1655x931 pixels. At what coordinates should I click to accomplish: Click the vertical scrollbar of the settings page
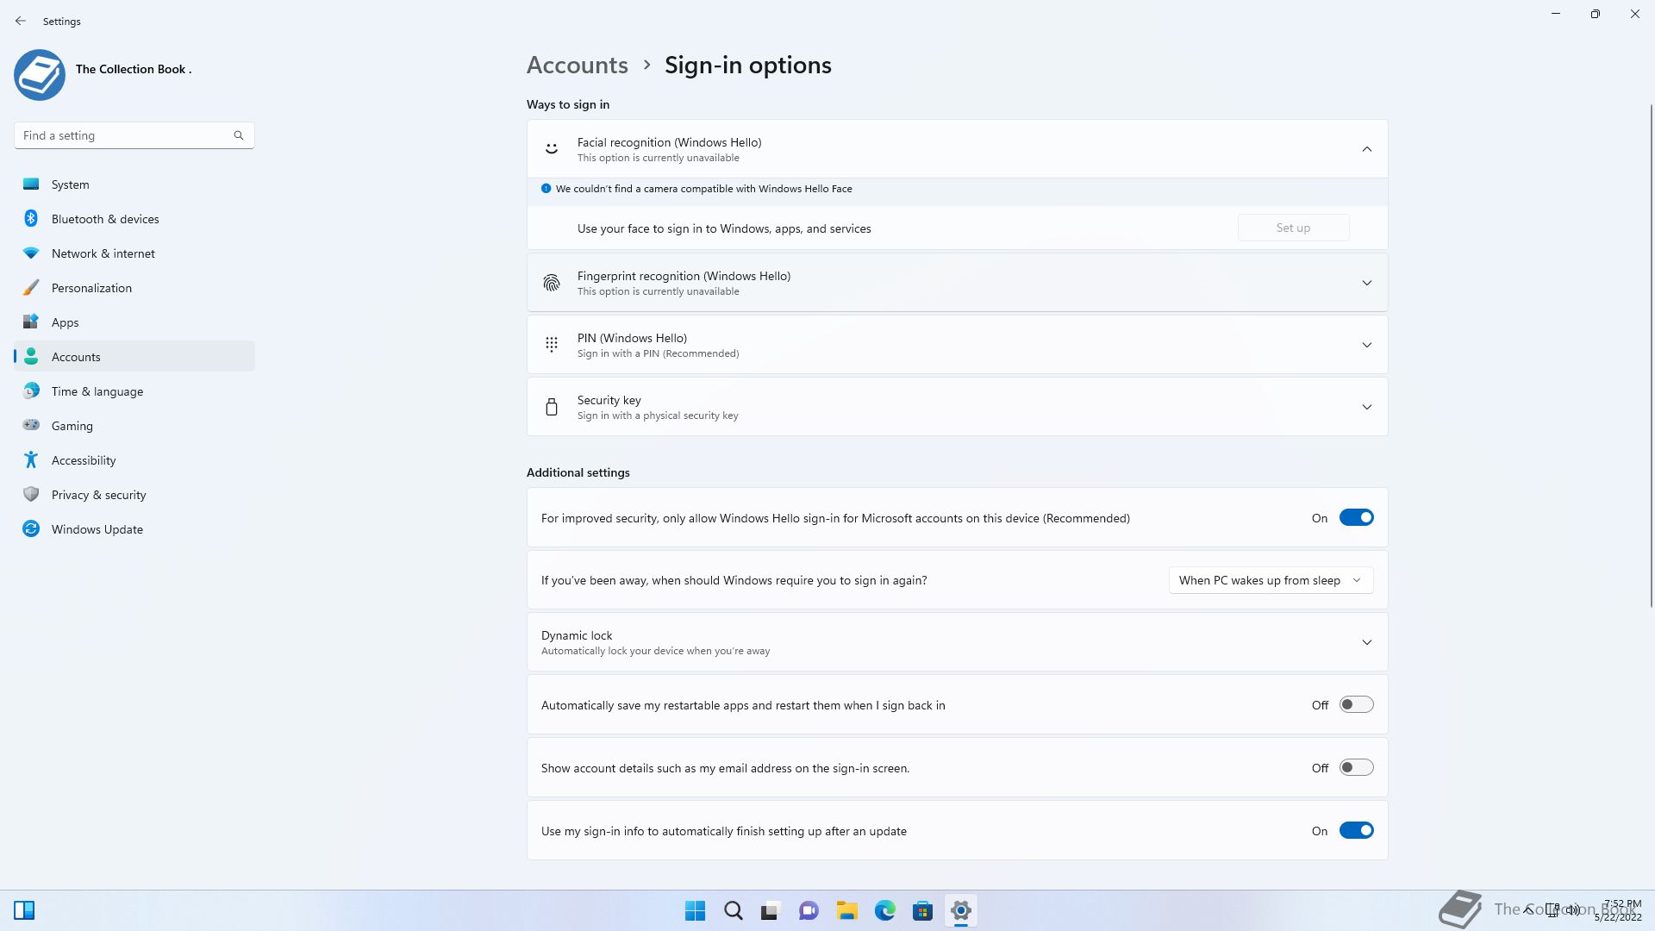pyautogui.click(x=1651, y=355)
